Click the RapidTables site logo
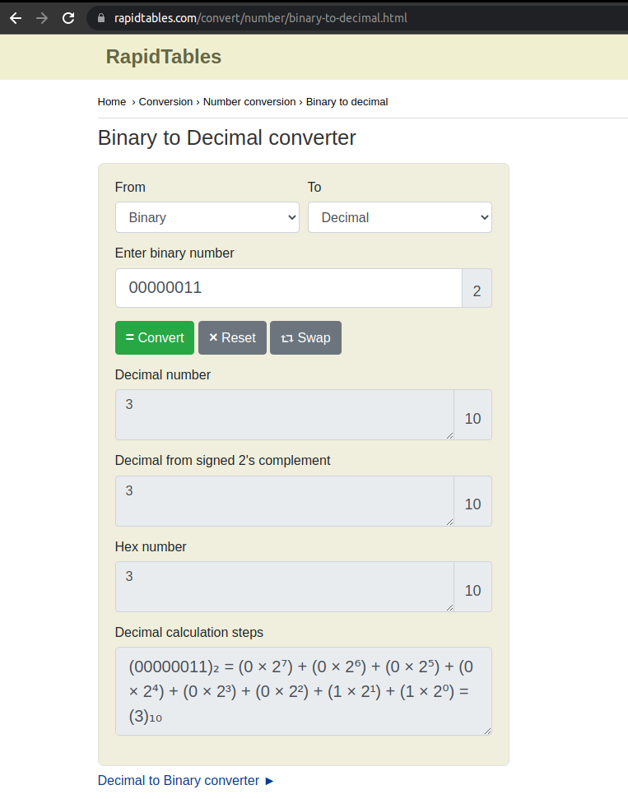This screenshot has width=628, height=799. click(x=164, y=57)
